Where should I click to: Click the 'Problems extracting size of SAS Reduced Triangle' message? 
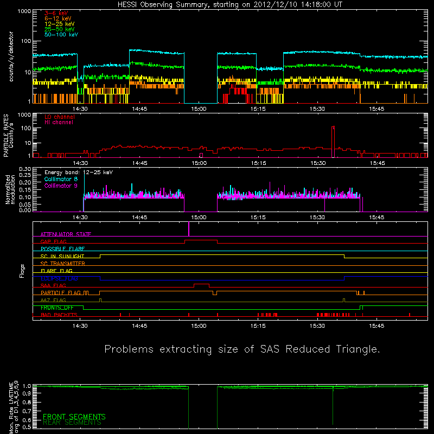[242, 349]
